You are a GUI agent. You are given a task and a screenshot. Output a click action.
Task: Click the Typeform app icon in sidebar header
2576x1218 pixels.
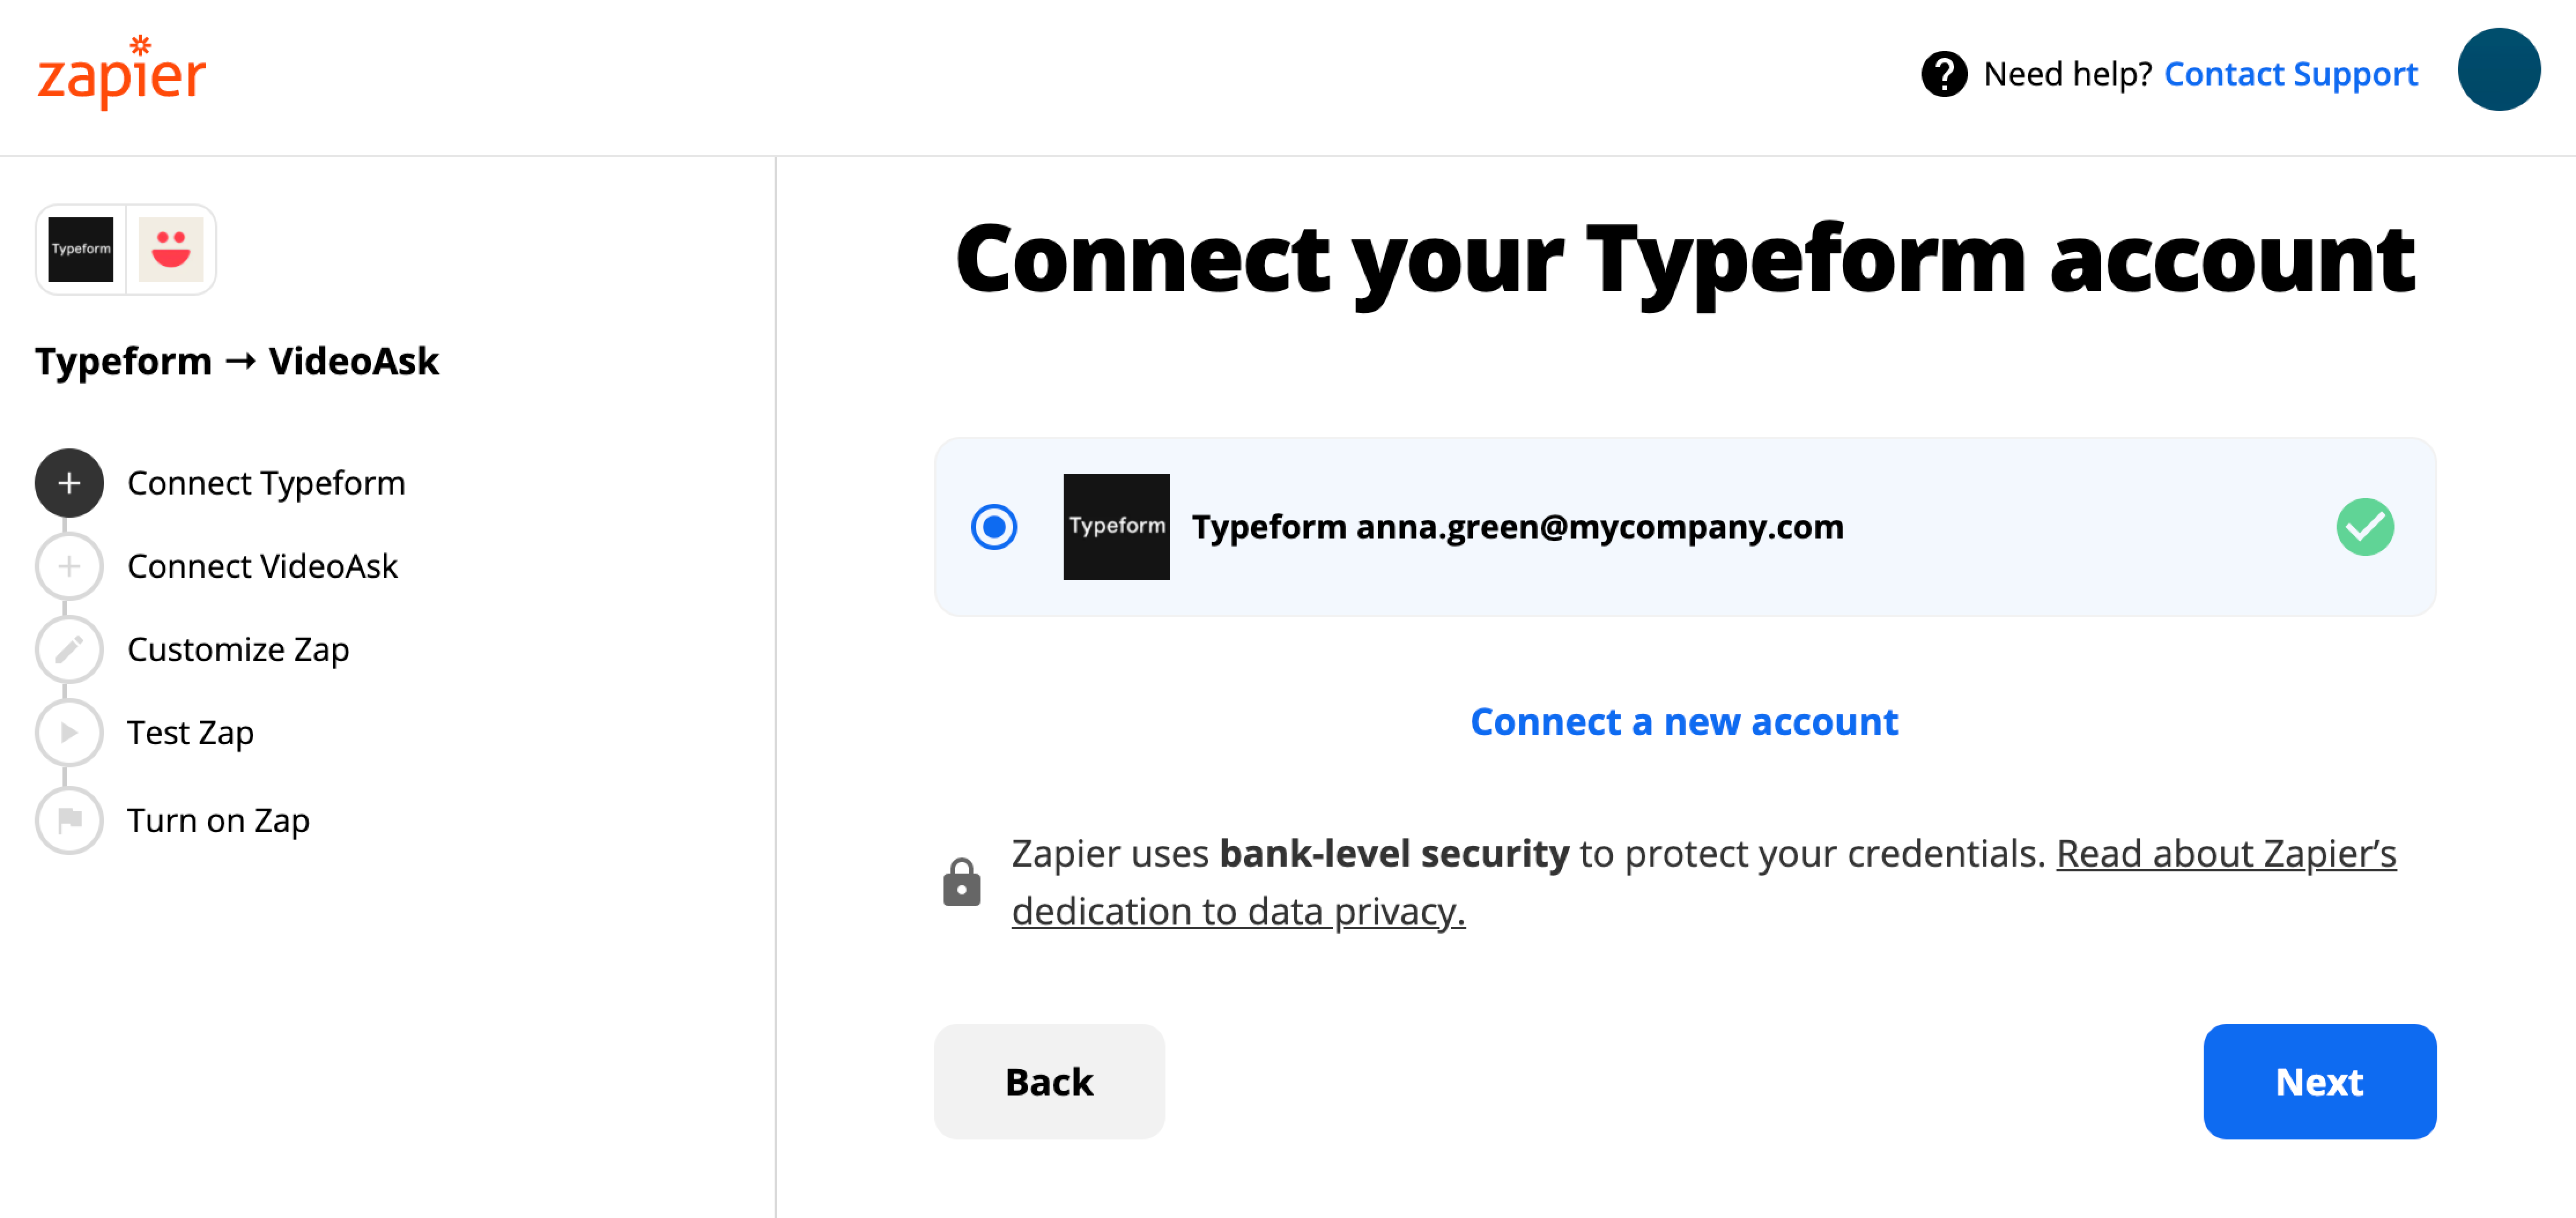(x=81, y=250)
